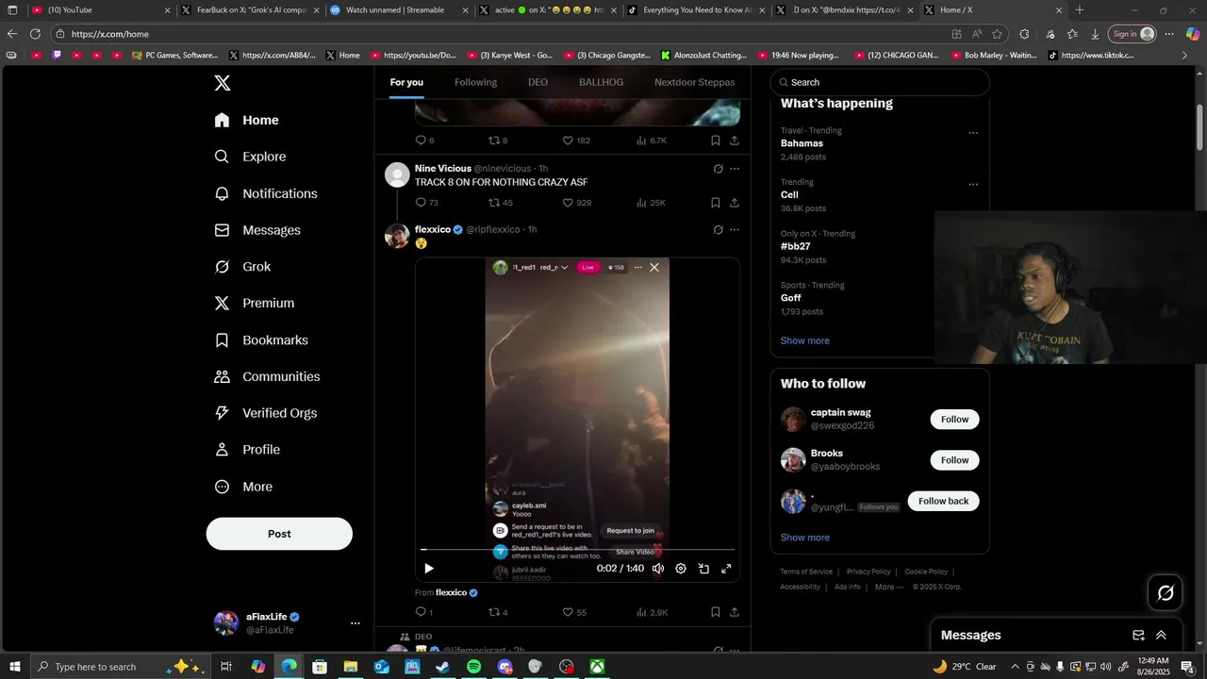Screen dimensions: 1207x679
Task: Open Spotify from the taskbar
Action: (x=474, y=667)
